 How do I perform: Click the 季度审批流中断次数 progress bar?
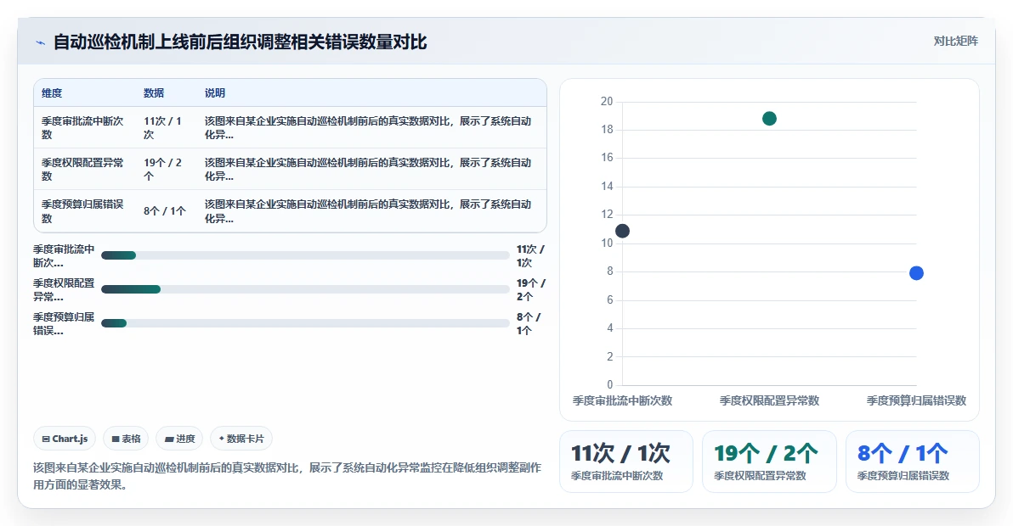(305, 255)
